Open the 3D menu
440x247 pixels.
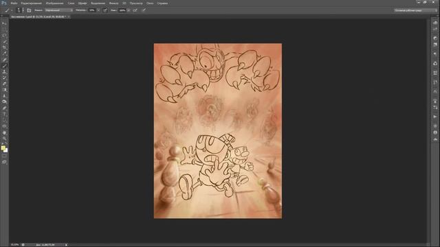coord(124,3)
